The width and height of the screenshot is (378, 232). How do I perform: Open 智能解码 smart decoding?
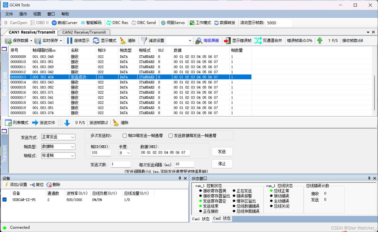91,23
